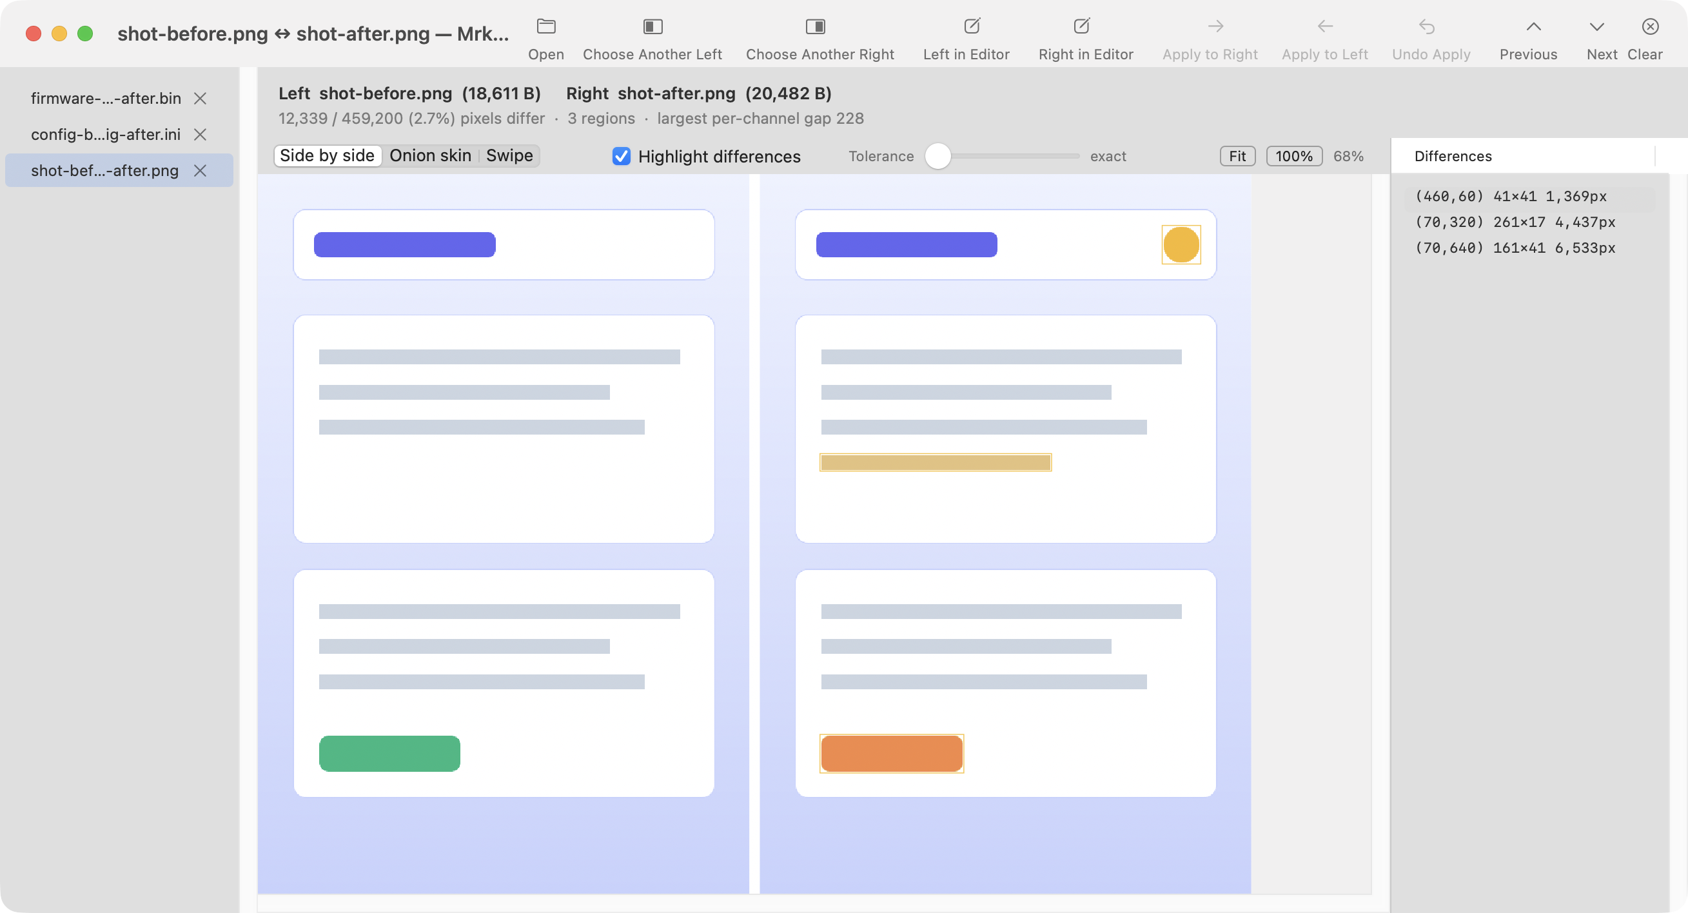Click the Fit zoom button

pyautogui.click(x=1237, y=156)
